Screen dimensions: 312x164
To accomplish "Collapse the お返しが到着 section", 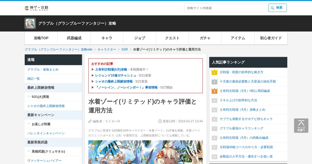I will click(x=53, y=124).
